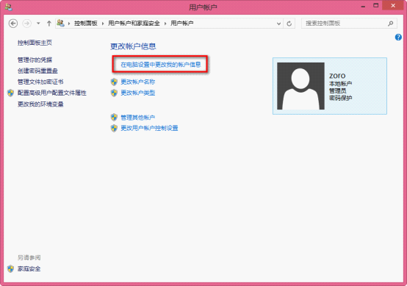Click the window icon in title bar
Screen dimensions: 407x286
coord(9,7)
